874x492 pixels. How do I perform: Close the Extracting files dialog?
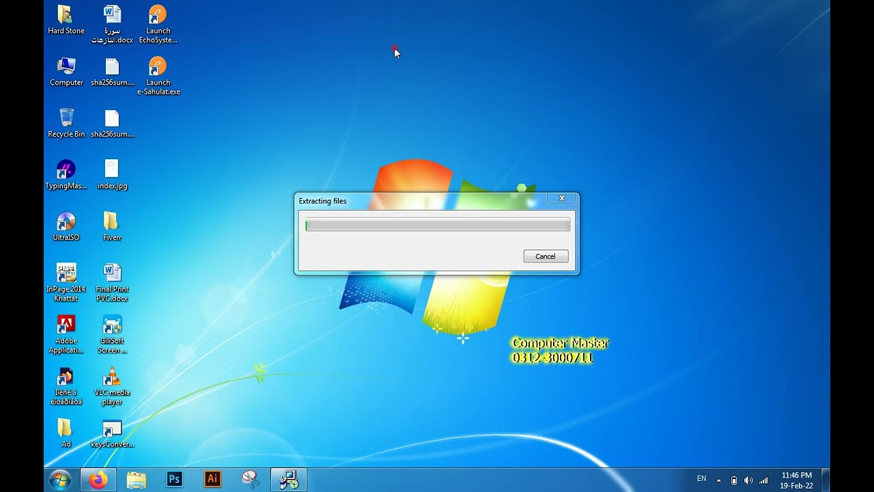562,198
